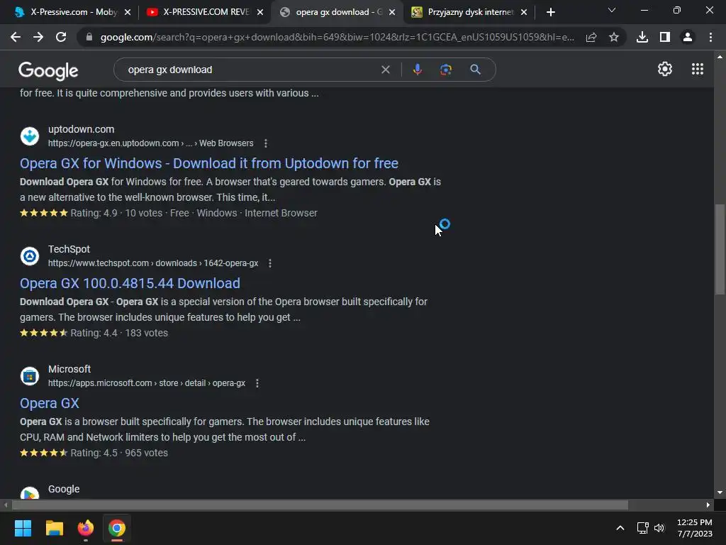Viewport: 726px width, 545px height.
Task: Toggle the Chrome side panel
Action: [x=665, y=37]
